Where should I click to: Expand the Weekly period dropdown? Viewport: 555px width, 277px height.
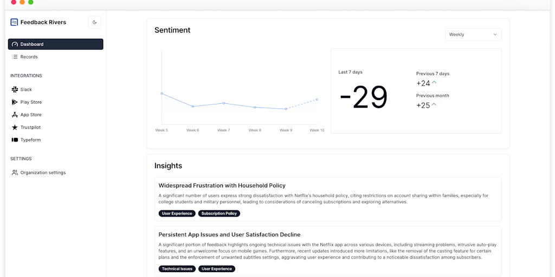473,35
